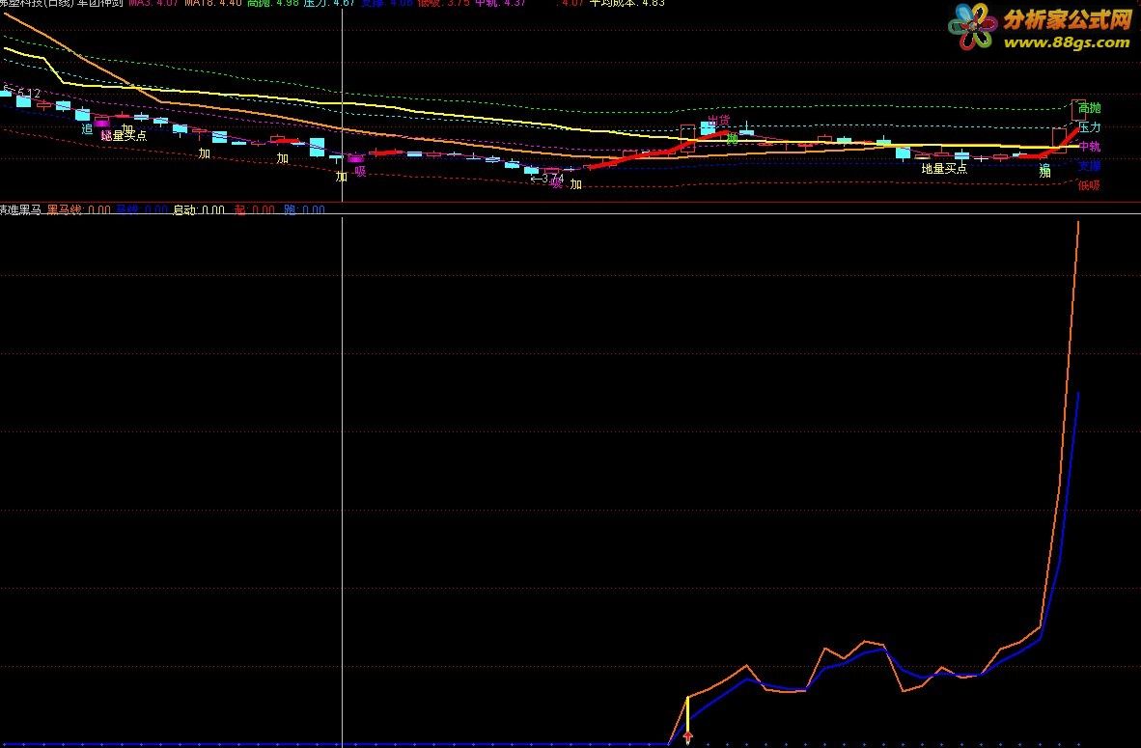Click the green 抛 signal below 出货
Viewport: 1141px width, 748px height.
733,137
